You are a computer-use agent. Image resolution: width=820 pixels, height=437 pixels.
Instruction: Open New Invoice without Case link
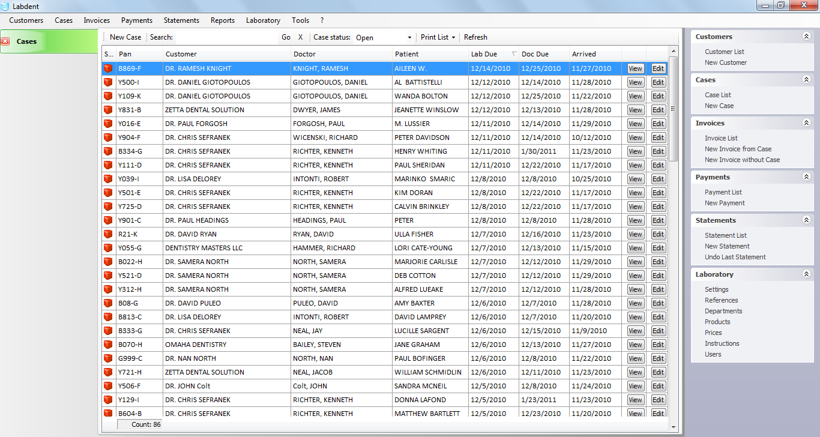point(743,160)
